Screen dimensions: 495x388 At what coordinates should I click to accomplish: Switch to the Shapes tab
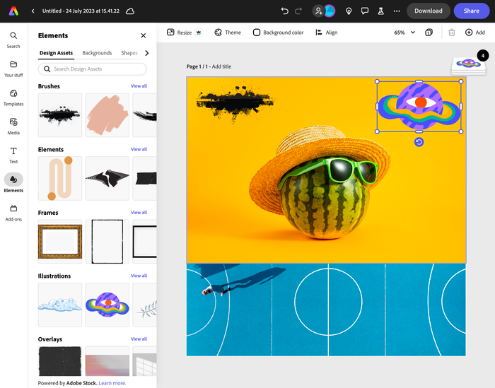pyautogui.click(x=129, y=53)
